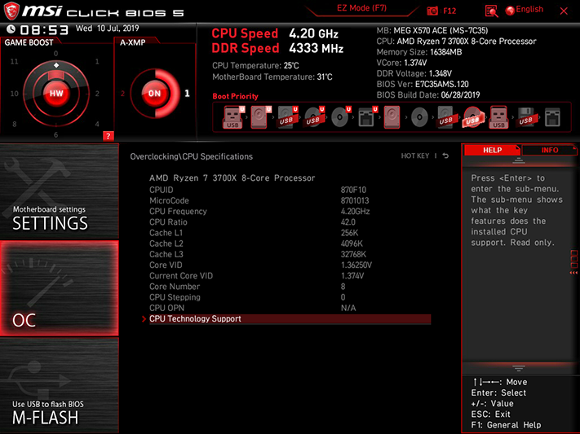Set Game Boost dial to position 10
This screenshot has height=434, width=580.
pyautogui.click(x=14, y=94)
